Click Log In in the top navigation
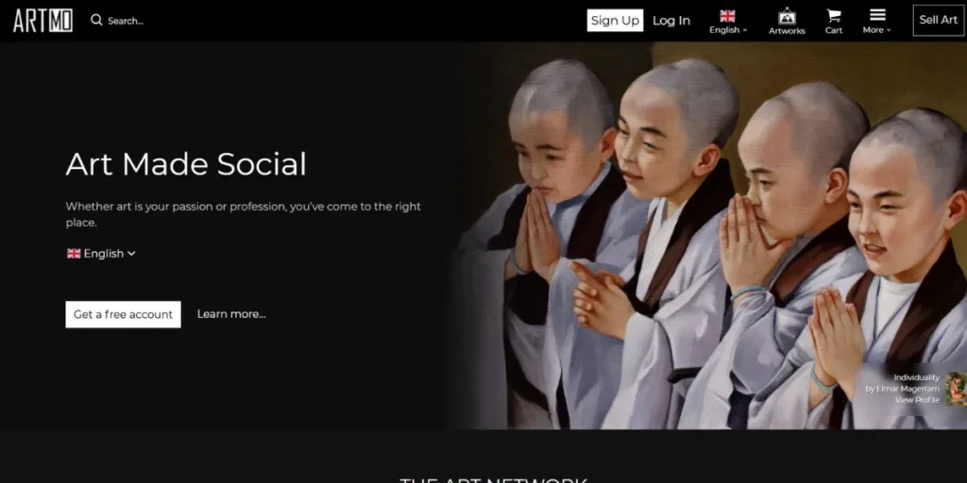Image resolution: width=967 pixels, height=483 pixels. tap(671, 21)
